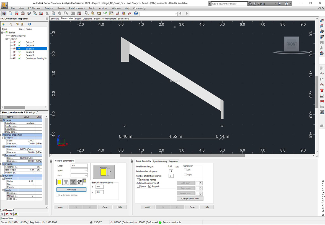Open the RC Element menu
The image size is (325, 225).
point(34,8)
